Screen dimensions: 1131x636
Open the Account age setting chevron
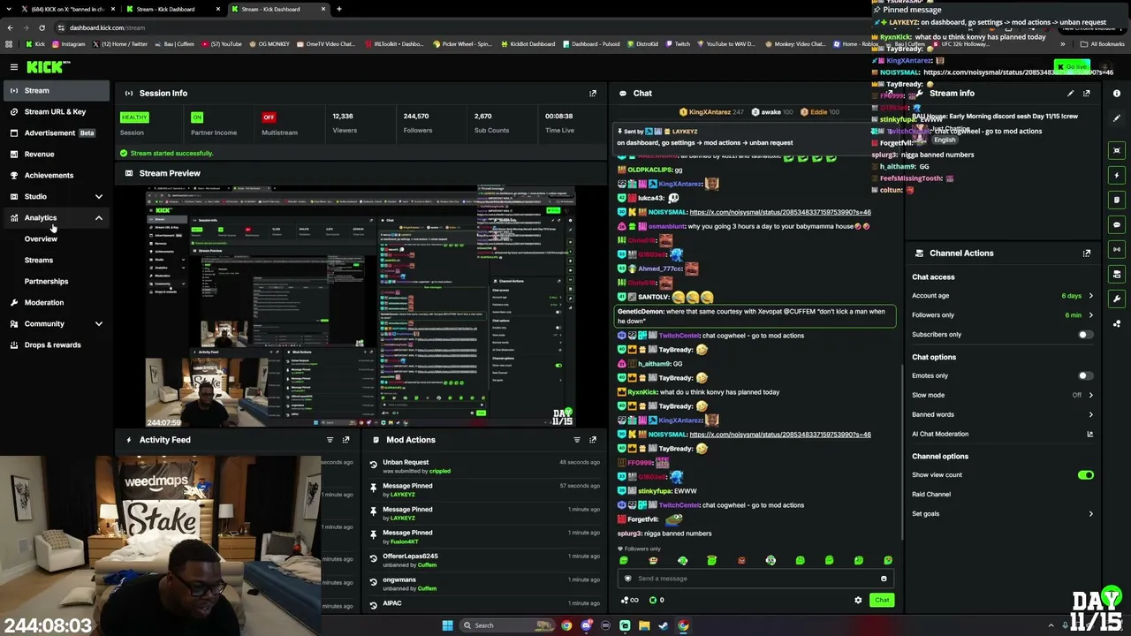click(1090, 296)
